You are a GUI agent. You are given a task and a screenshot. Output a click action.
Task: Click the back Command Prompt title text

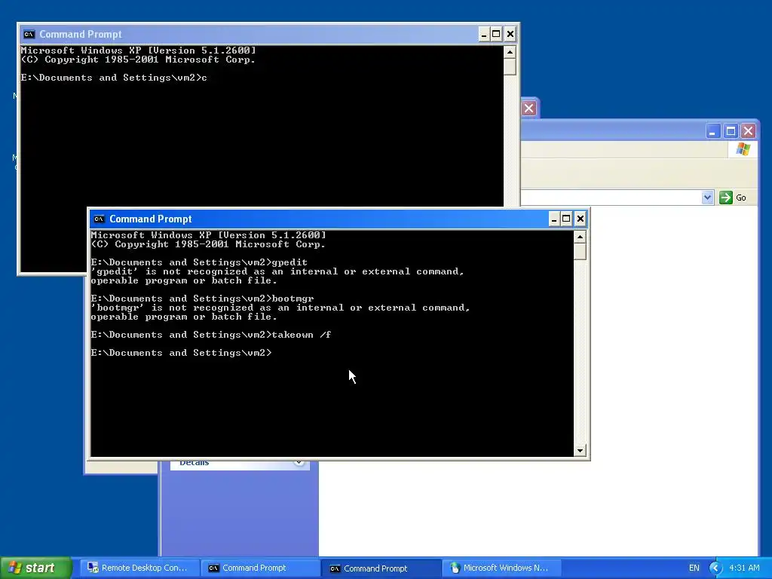(80, 35)
